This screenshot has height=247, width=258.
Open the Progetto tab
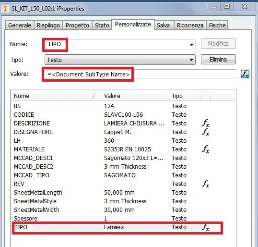[x=77, y=25]
